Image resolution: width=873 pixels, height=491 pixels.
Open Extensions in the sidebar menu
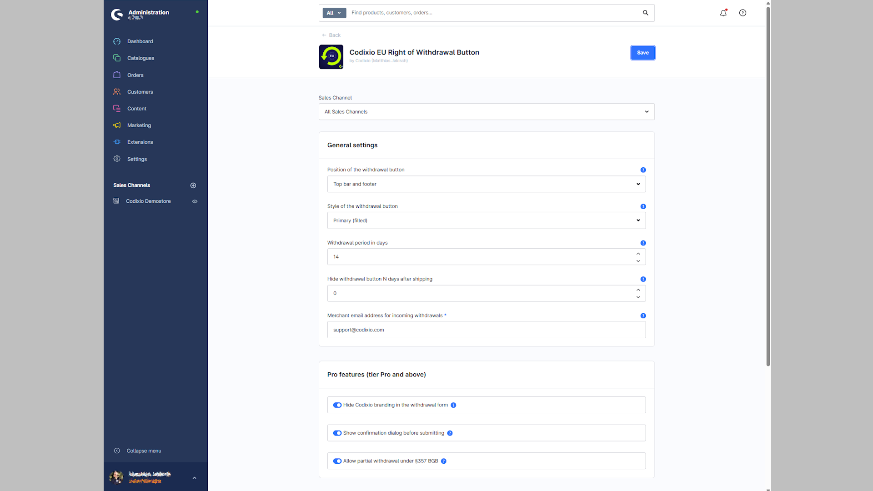140,142
